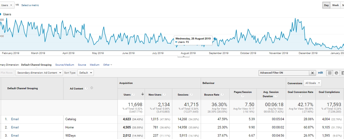Click the 28 August 2019 chart data point
The image size is (344, 139).
pyautogui.click(x=215, y=39)
